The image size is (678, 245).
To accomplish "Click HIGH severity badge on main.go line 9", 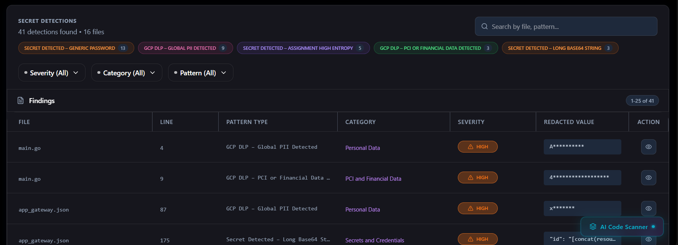I will (x=478, y=178).
